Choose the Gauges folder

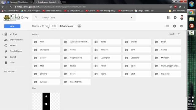46,58
